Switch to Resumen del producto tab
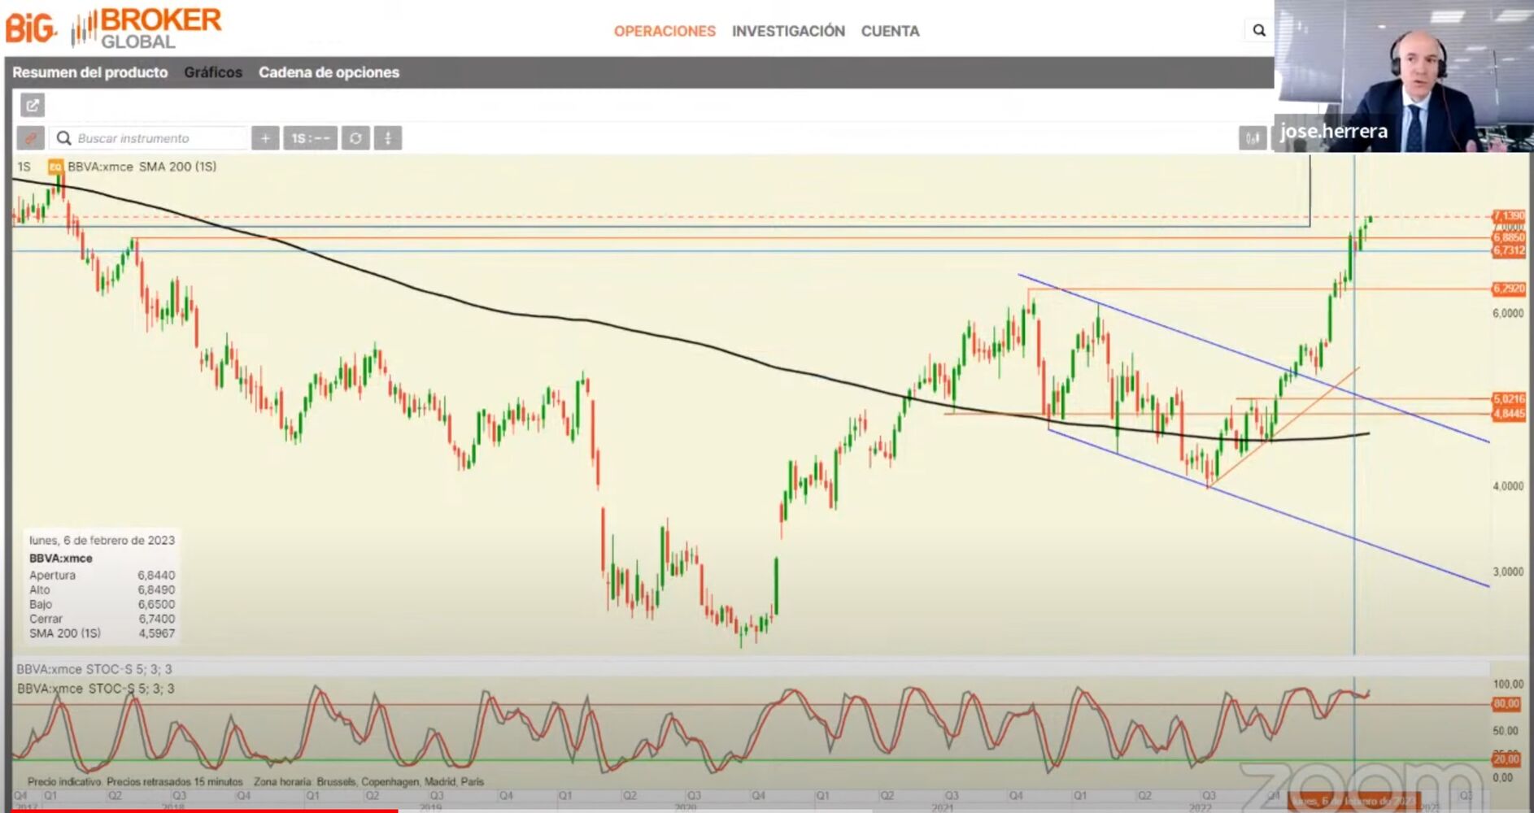This screenshot has height=813, width=1534. [89, 72]
